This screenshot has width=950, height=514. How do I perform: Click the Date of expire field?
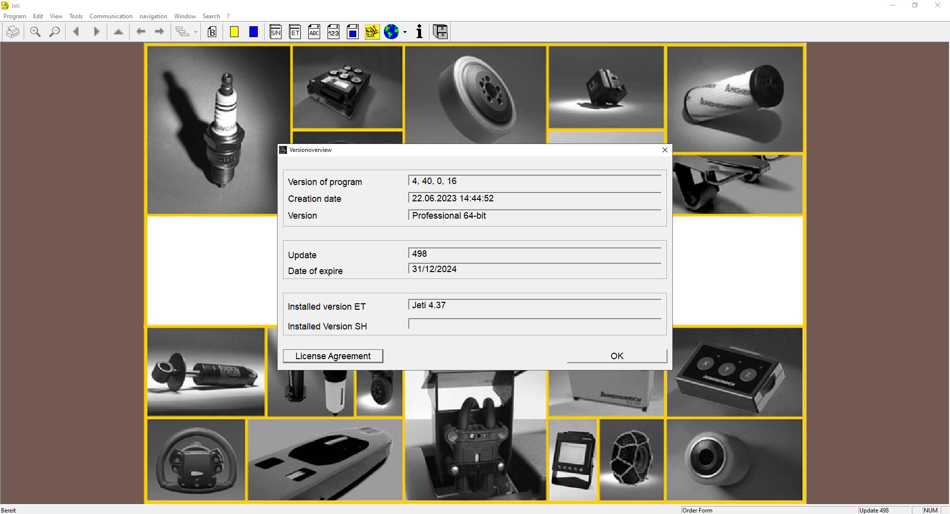(535, 269)
